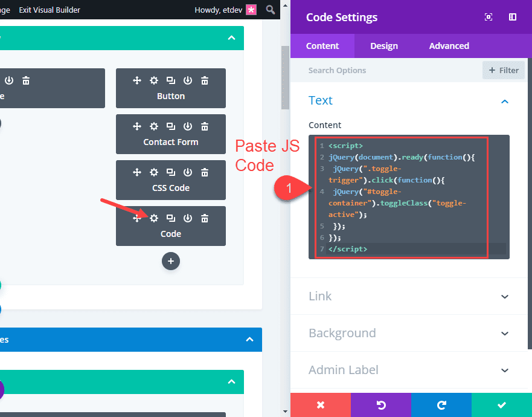
Task: Click the Filter button
Action: (504, 70)
